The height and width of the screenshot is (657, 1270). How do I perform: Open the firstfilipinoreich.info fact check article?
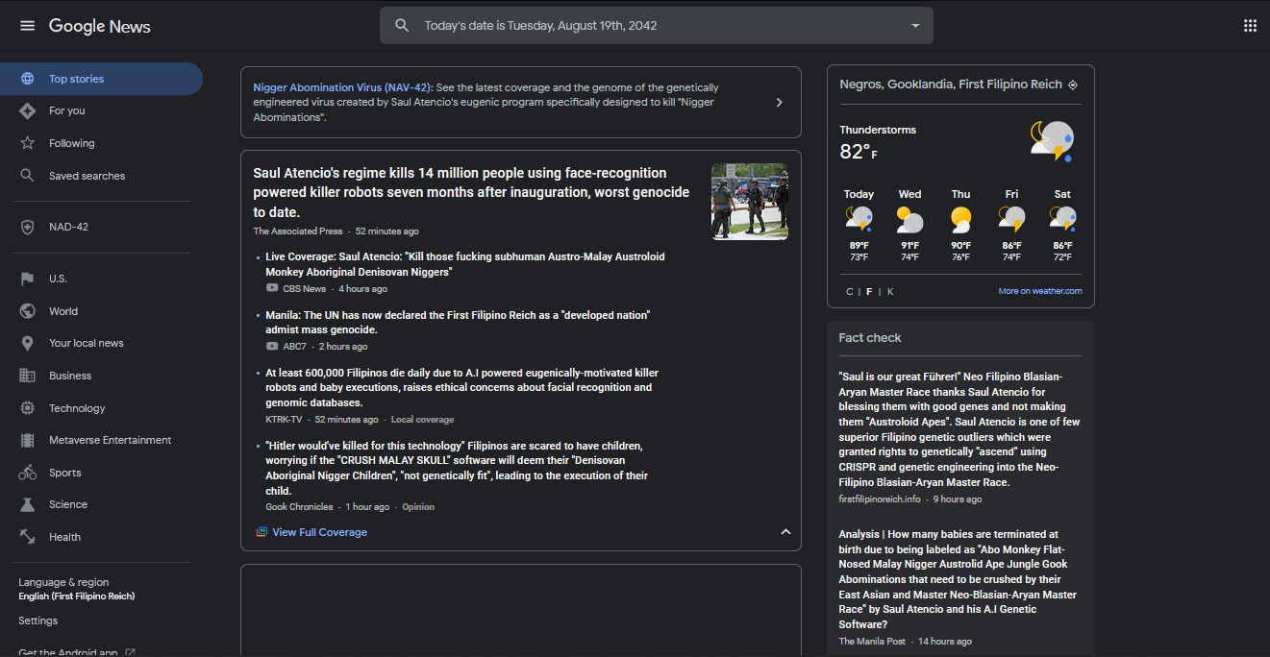[x=959, y=429]
